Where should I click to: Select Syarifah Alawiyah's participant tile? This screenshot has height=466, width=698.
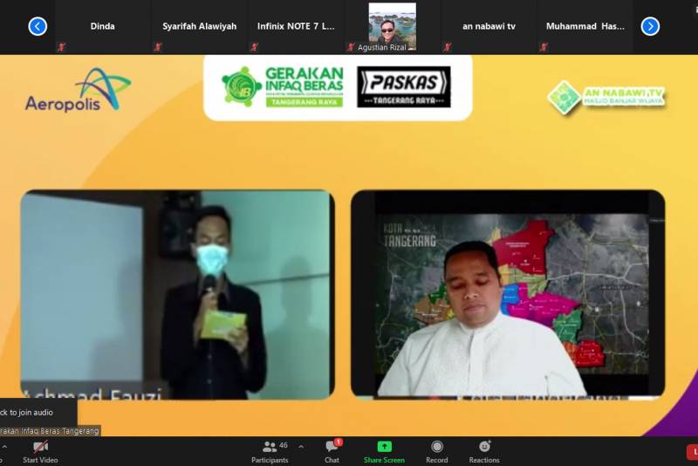point(199,26)
